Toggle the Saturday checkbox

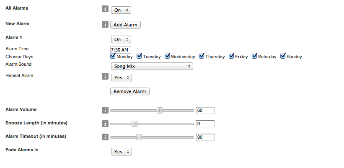point(254,56)
